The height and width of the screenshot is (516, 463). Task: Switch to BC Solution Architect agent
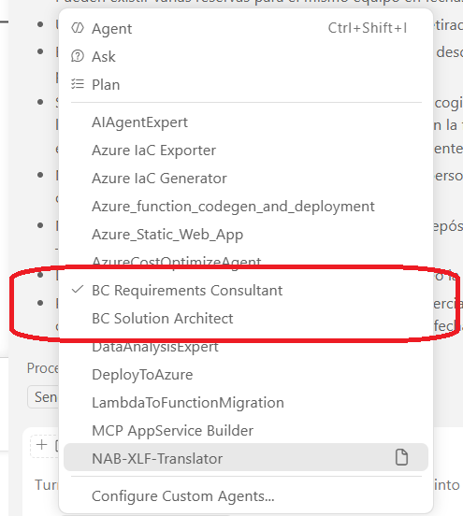click(246, 318)
